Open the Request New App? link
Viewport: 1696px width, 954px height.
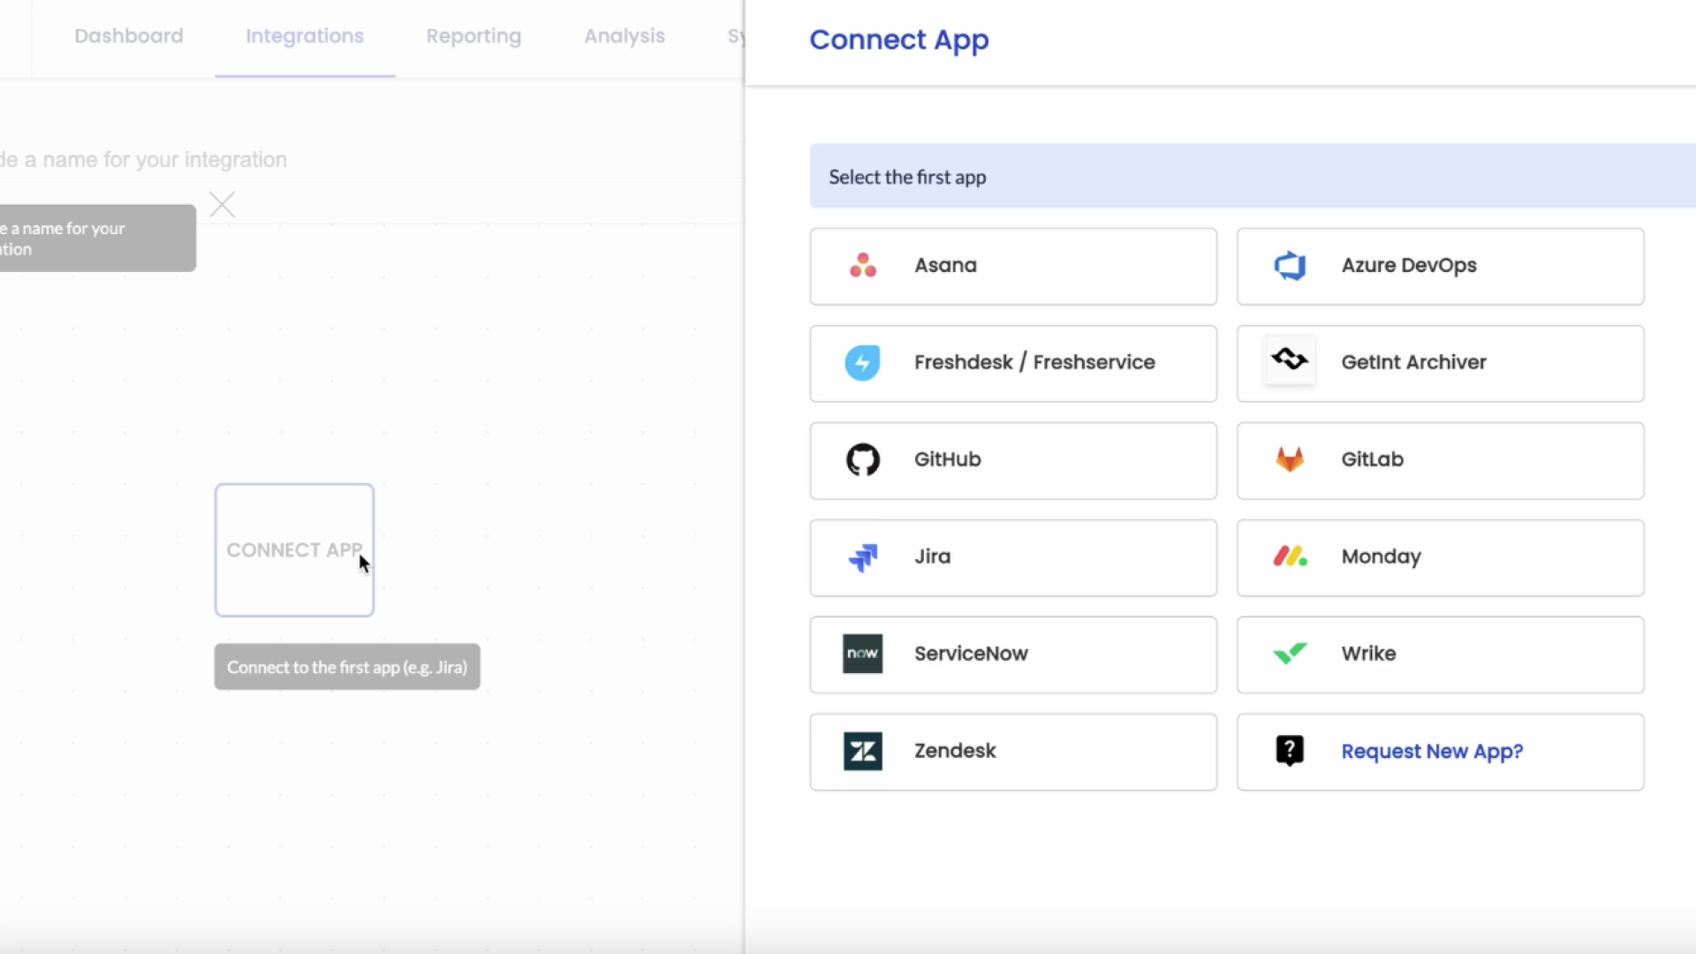(1432, 752)
